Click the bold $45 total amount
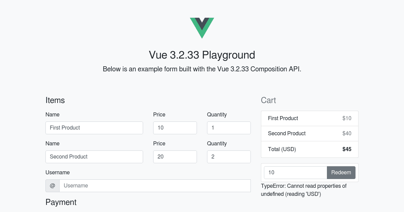Image resolution: width=404 pixels, height=212 pixels. coord(347,149)
